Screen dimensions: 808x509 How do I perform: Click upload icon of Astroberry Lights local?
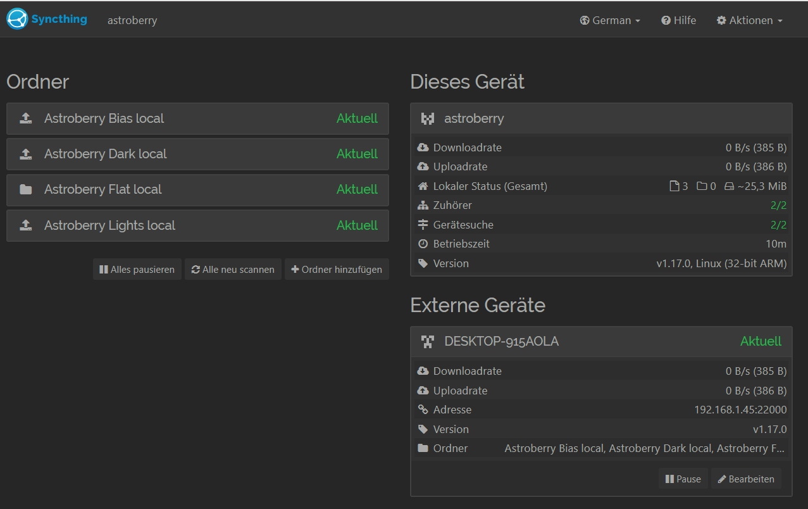(26, 225)
